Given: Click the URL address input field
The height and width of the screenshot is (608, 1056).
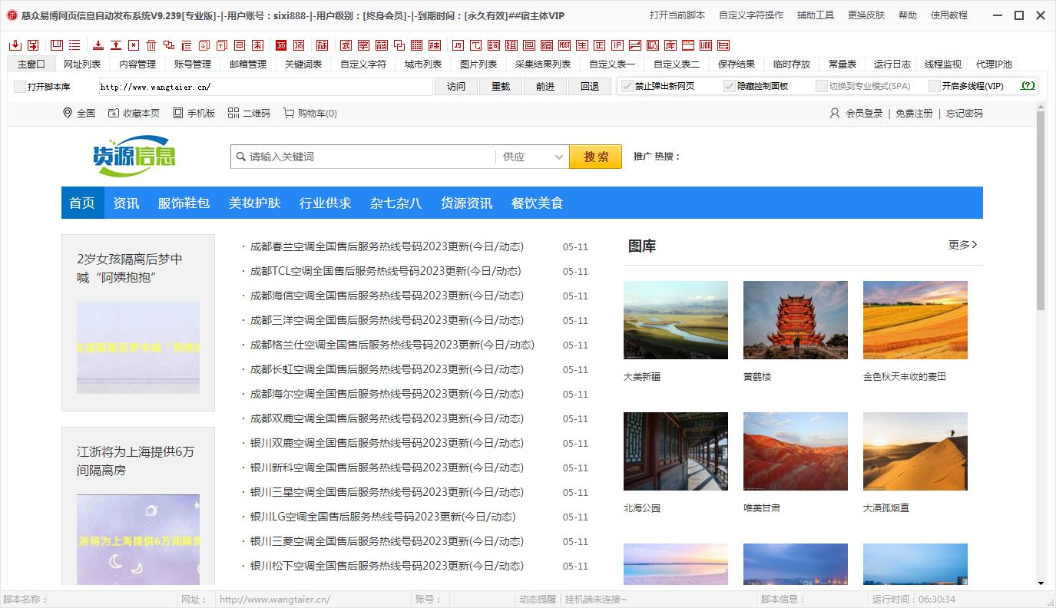Looking at the screenshot, I should (265, 87).
